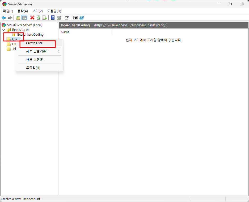The height and width of the screenshot is (202, 249).
Task: Select 새로 고침(F) in context menu
Action: coord(40,60)
